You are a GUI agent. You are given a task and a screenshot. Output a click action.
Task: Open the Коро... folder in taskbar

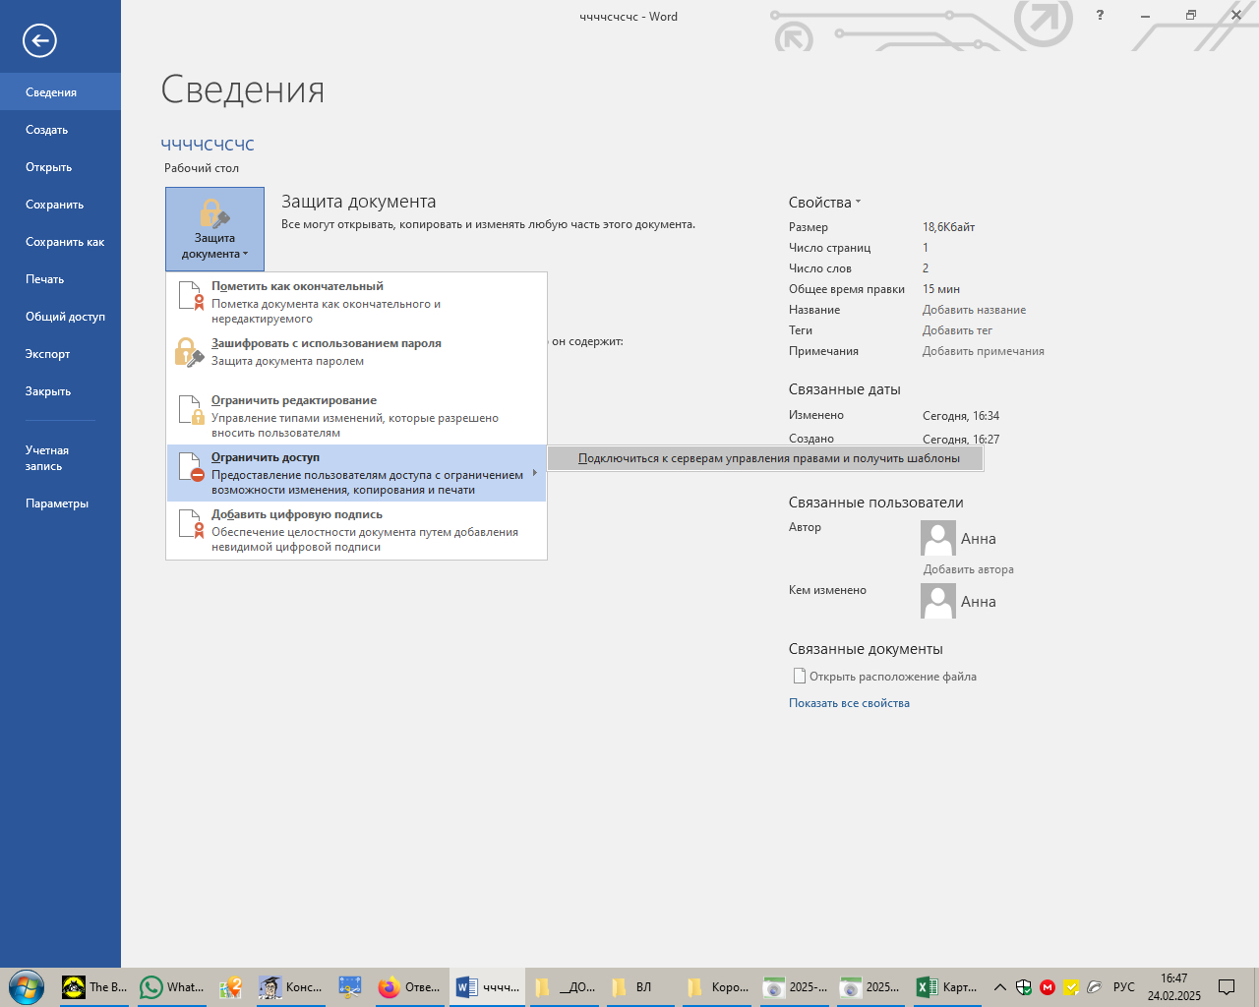[x=718, y=987]
